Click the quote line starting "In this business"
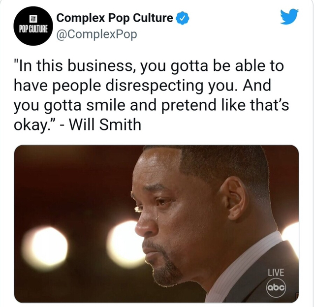 (149, 66)
